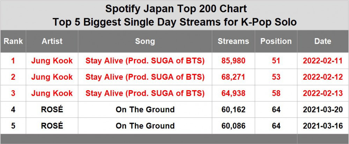Select the Song column header
This screenshot has width=349, height=144.
[145, 41]
